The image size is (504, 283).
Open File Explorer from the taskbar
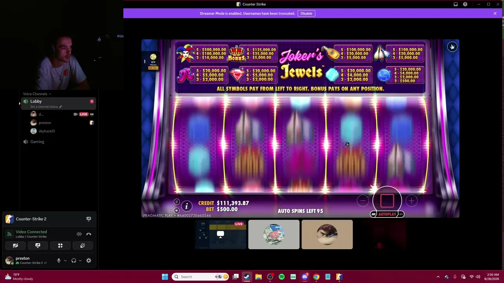click(x=259, y=277)
